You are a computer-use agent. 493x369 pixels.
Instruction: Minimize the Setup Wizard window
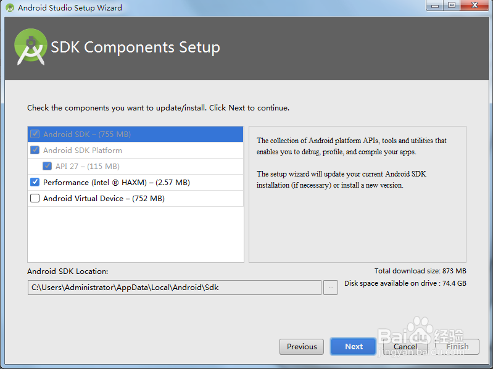(x=434, y=6)
